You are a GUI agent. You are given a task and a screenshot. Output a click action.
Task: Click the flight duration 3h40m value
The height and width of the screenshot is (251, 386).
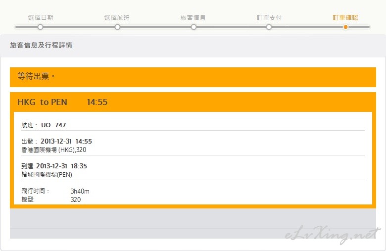80,191
